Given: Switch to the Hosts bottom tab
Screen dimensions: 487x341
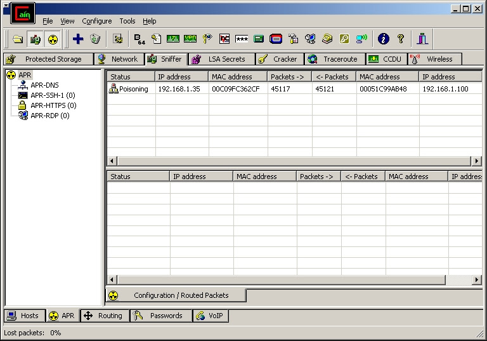Looking at the screenshot, I should (25, 316).
